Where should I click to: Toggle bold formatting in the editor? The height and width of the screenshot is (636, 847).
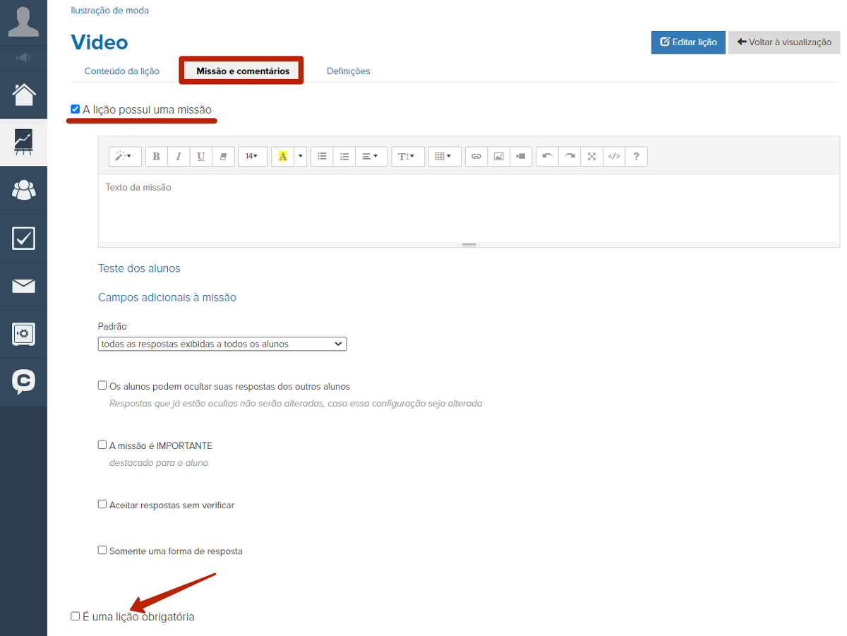click(x=157, y=157)
